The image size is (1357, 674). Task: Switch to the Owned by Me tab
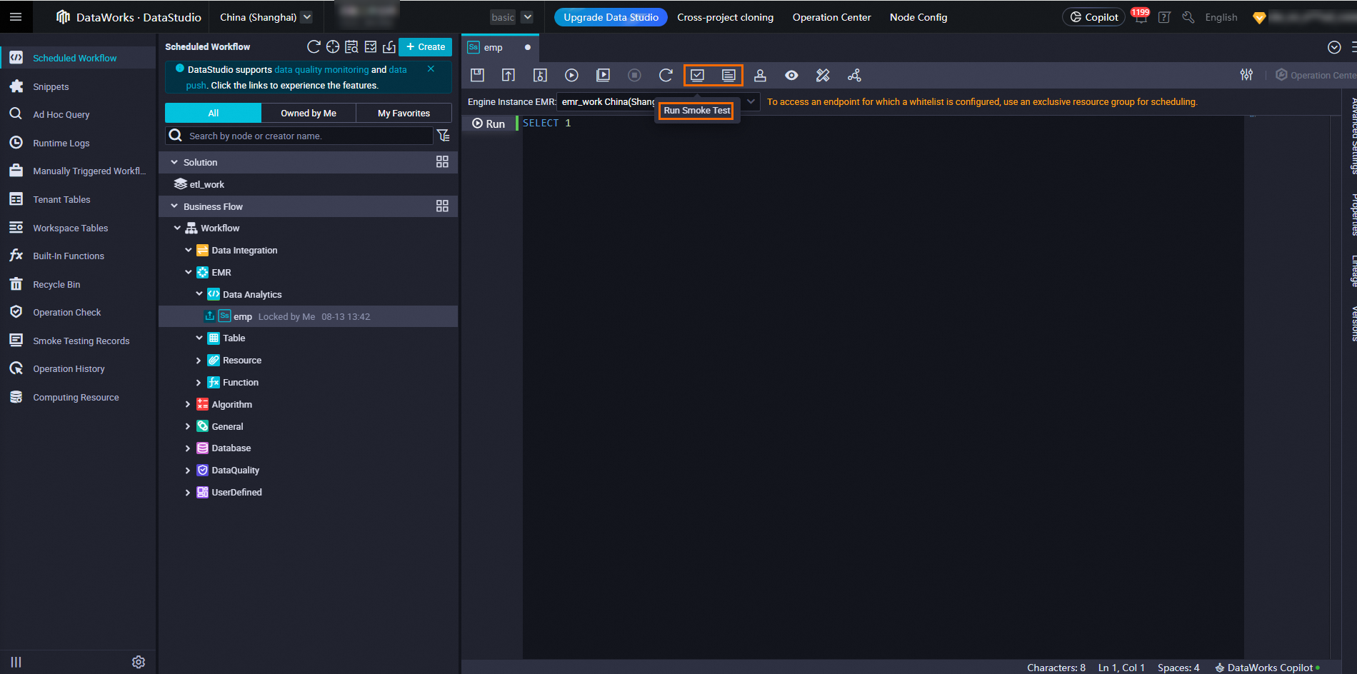[x=309, y=113]
